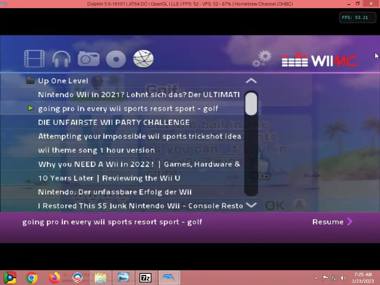The width and height of the screenshot is (380, 285).
Task: Click the Up One Level folder icon
Action: point(30,80)
